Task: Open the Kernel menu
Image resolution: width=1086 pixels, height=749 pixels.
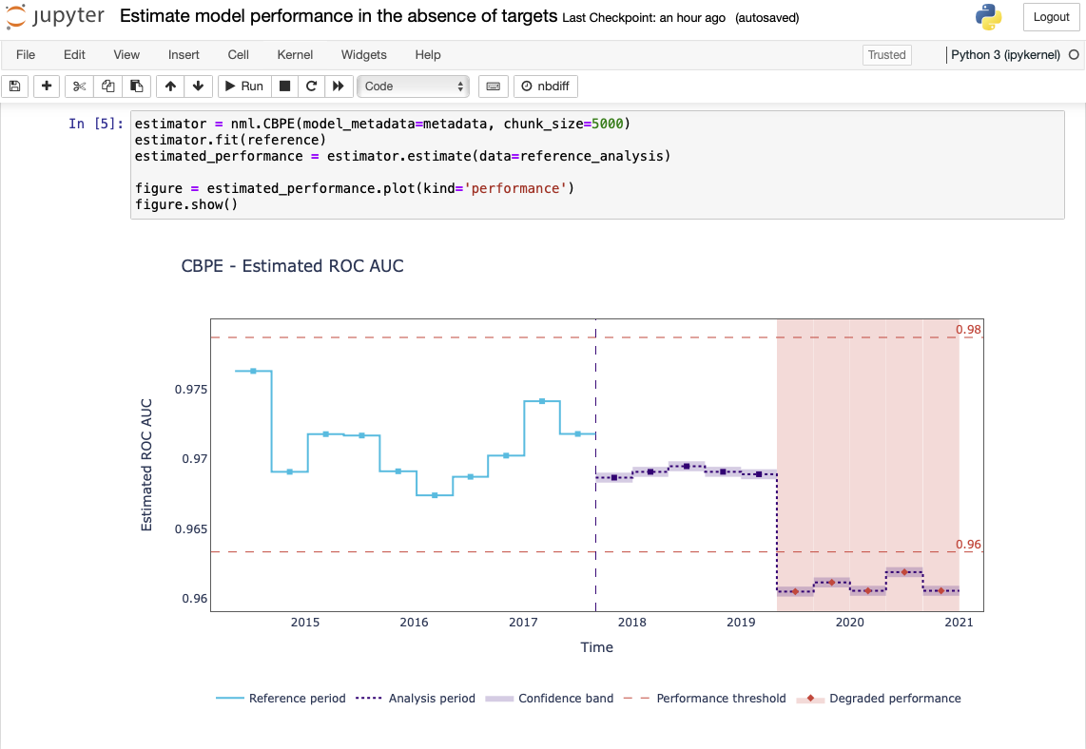Action: coord(295,54)
